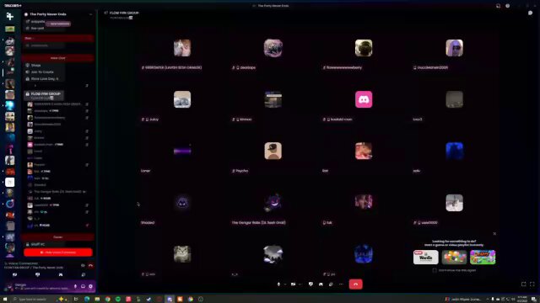Open the help icon in title bar

(508, 6)
